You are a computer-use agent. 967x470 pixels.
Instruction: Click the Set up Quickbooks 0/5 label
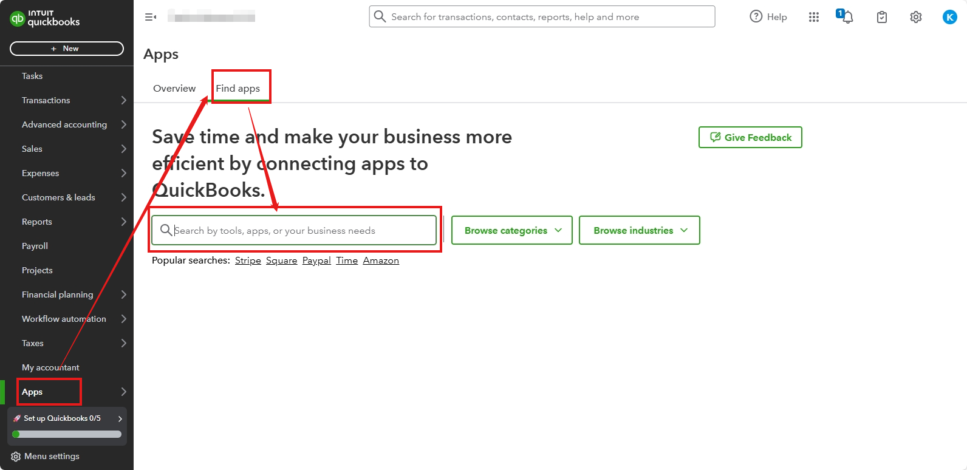point(62,418)
